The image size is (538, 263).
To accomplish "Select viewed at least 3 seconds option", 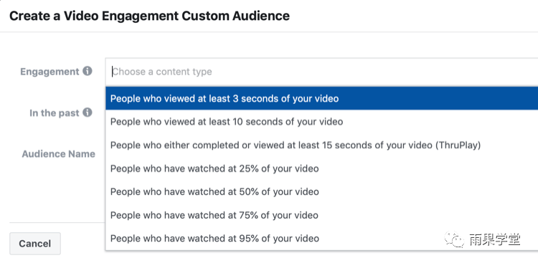I will (x=321, y=98).
